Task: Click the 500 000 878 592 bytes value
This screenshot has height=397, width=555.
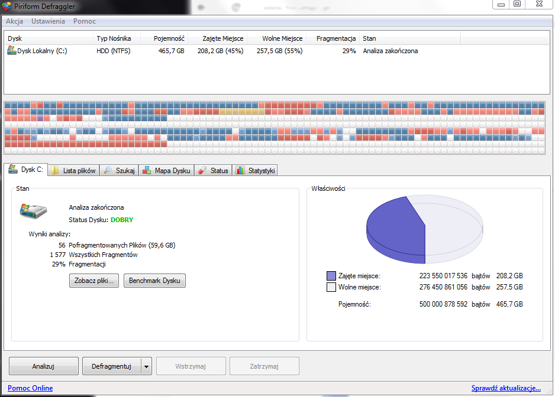Action: (x=443, y=304)
